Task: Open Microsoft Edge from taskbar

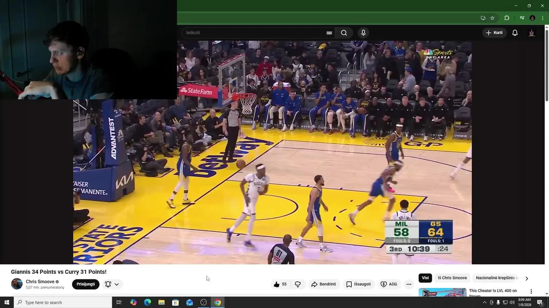Action: pyautogui.click(x=147, y=302)
